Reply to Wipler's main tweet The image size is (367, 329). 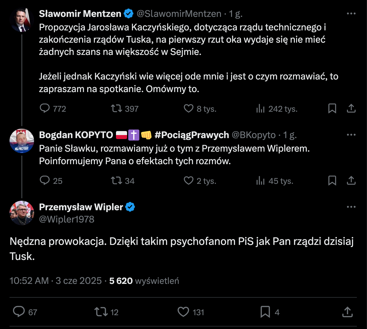[x=19, y=312]
